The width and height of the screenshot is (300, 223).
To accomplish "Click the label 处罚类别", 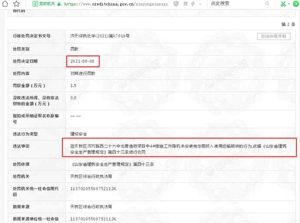I will click(21, 49).
